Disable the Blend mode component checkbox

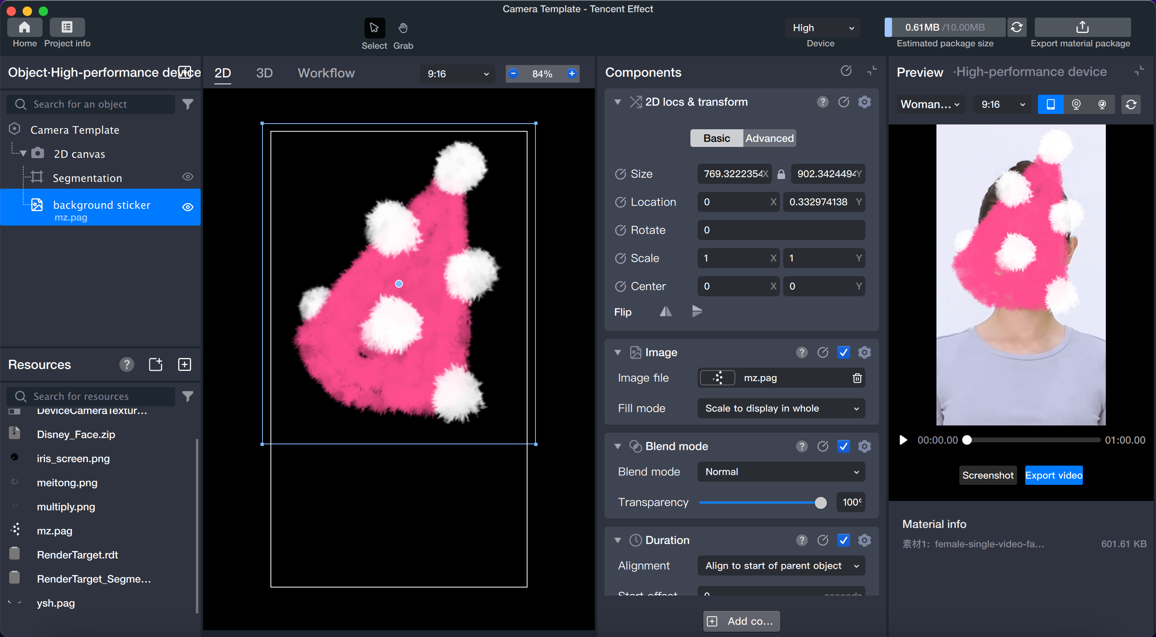click(843, 446)
